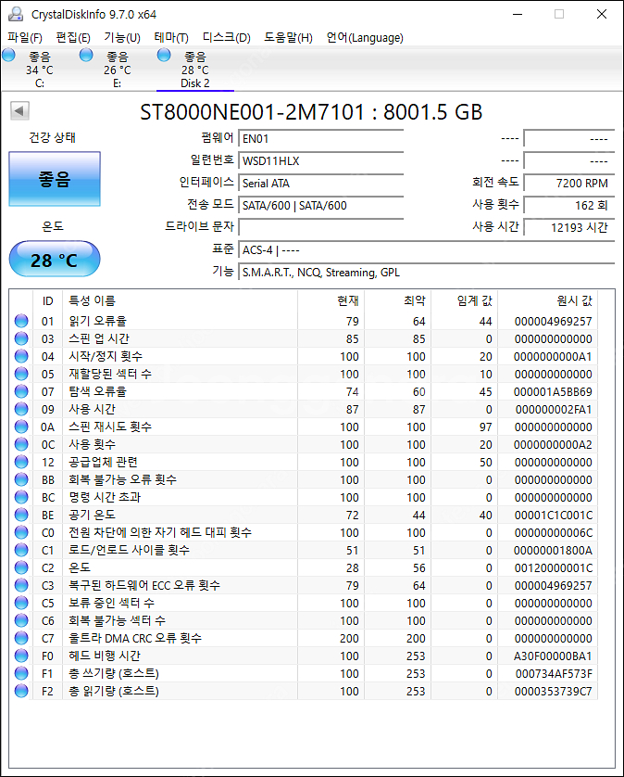Click the 좋음 health status button
This screenshot has width=624, height=777.
55,179
